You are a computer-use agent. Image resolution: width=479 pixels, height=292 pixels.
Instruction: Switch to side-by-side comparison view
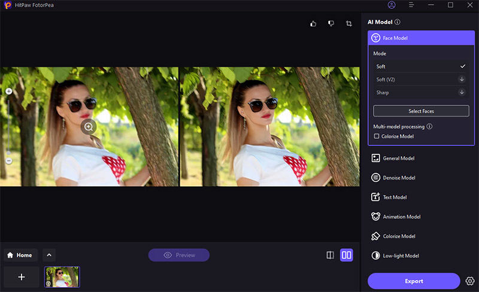346,255
